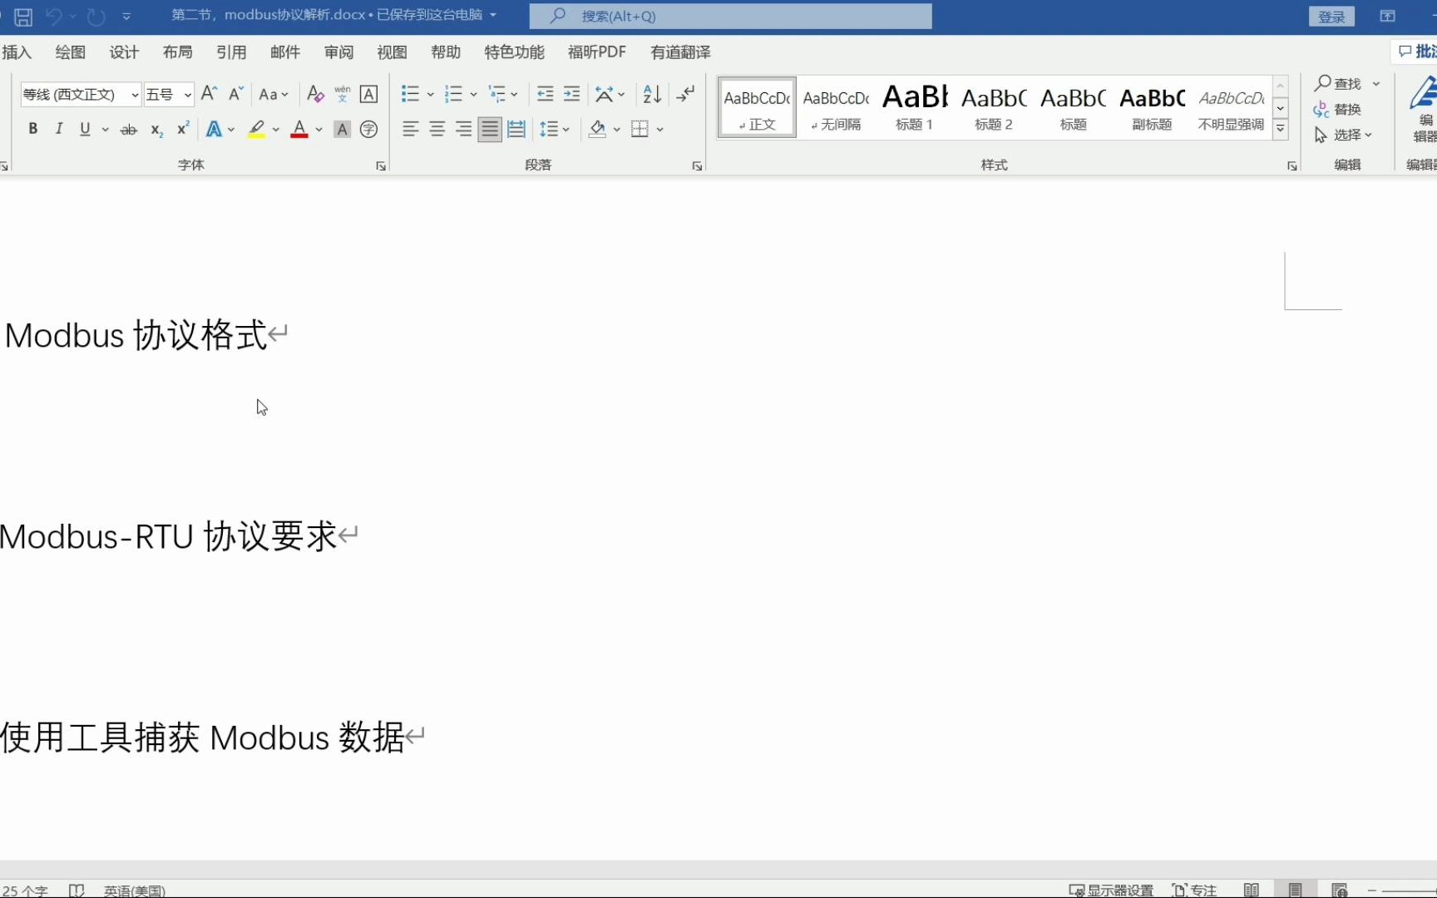Apply character shading icon

(342, 129)
